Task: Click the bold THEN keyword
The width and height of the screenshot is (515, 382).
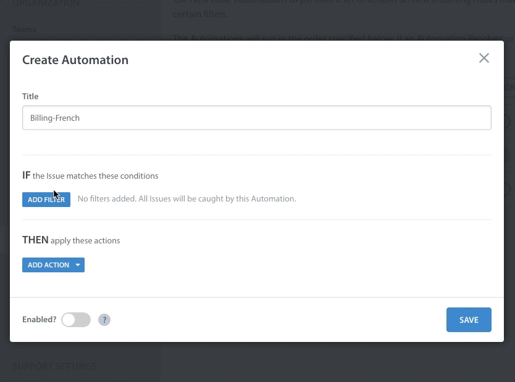Action: [x=35, y=240]
